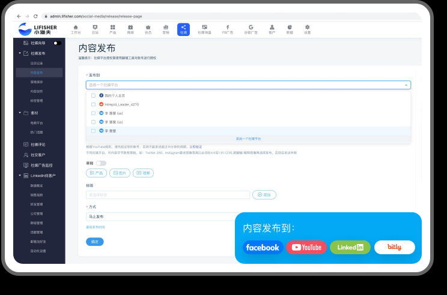The height and width of the screenshot is (295, 447).
Task: Open the 云站 monitor icon in top navigation
Action: [x=95, y=29]
